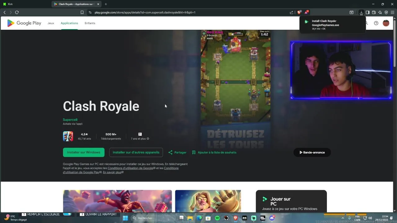Click the share page icon in address bar
Viewport: 397px width, 223px height.
[x=292, y=12]
